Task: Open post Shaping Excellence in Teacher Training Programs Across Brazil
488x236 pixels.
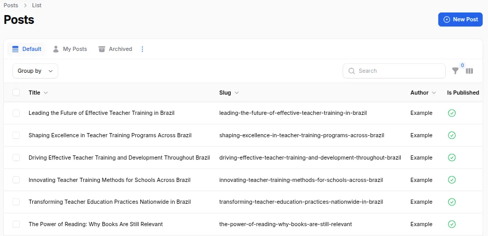Action: (110, 135)
